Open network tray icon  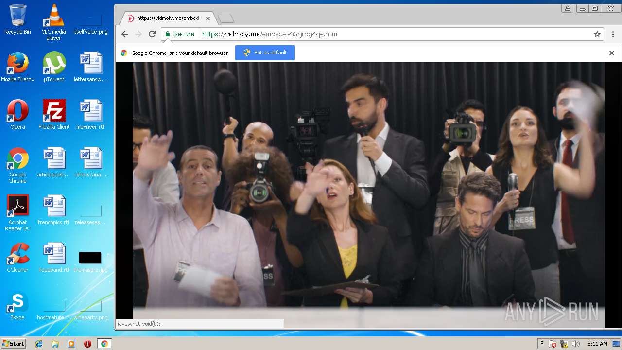[x=564, y=344]
